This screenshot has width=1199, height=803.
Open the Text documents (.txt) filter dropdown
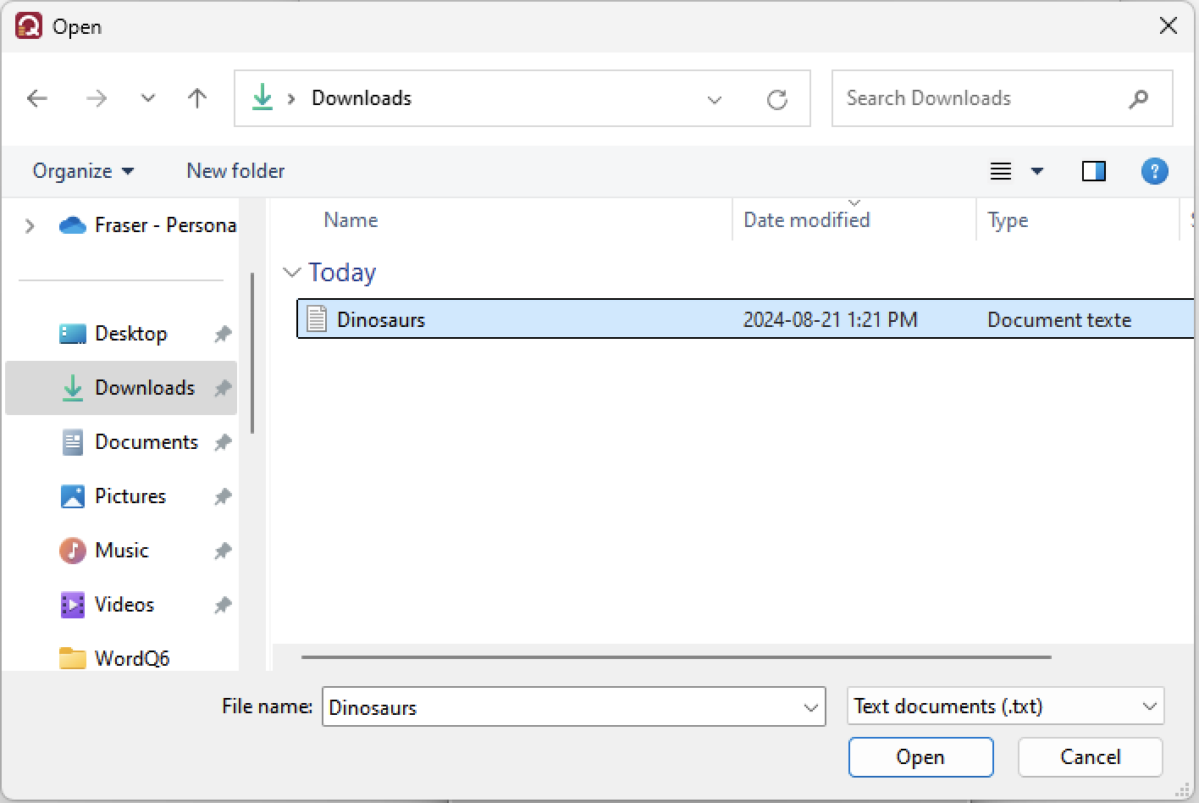click(x=1006, y=706)
